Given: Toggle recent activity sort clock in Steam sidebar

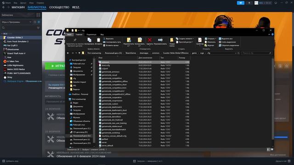Looking at the screenshot, I should [35, 22].
